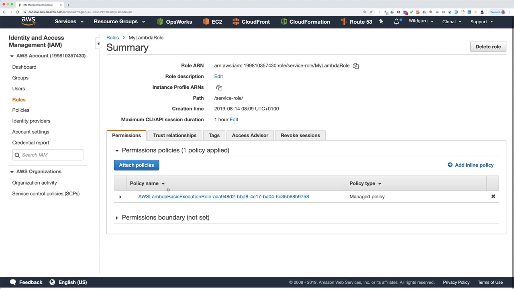
Task: Click the Gmail extension icon
Action: (x=398, y=12)
